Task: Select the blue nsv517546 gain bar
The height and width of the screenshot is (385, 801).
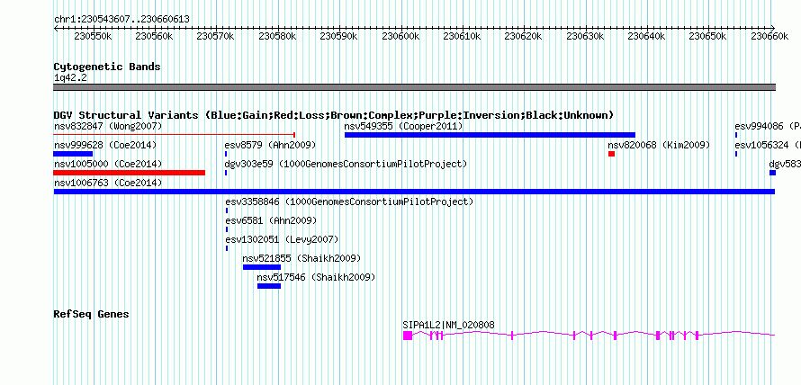Action: pyautogui.click(x=269, y=286)
